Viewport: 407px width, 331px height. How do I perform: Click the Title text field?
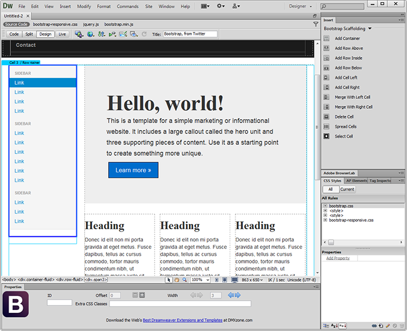pos(190,34)
